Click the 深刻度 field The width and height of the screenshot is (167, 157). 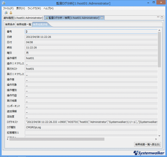point(91,116)
